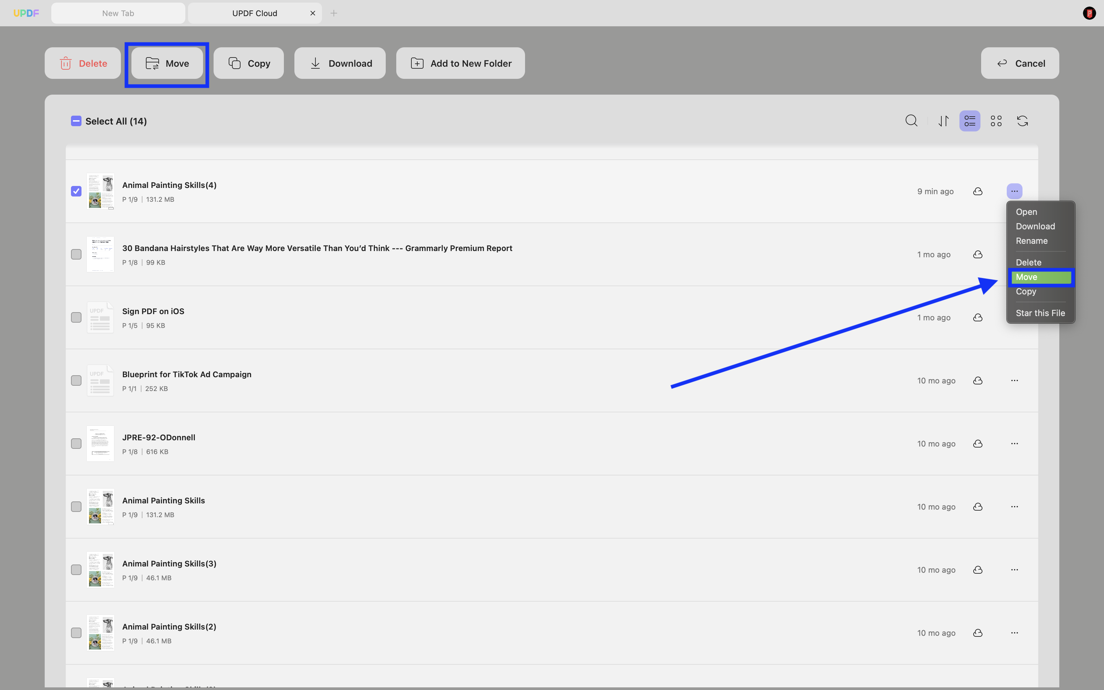Check the 30 Bandana Hairstyles file checkbox
This screenshot has height=690, width=1104.
click(76, 254)
